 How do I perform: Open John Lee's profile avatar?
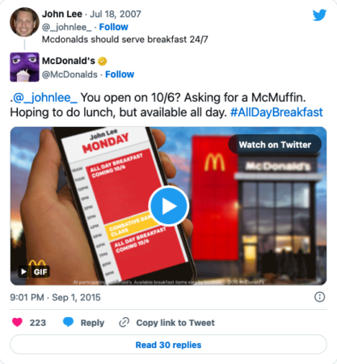(24, 22)
